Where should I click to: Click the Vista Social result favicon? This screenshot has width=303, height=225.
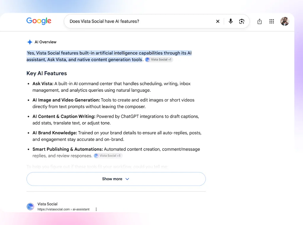point(30,206)
